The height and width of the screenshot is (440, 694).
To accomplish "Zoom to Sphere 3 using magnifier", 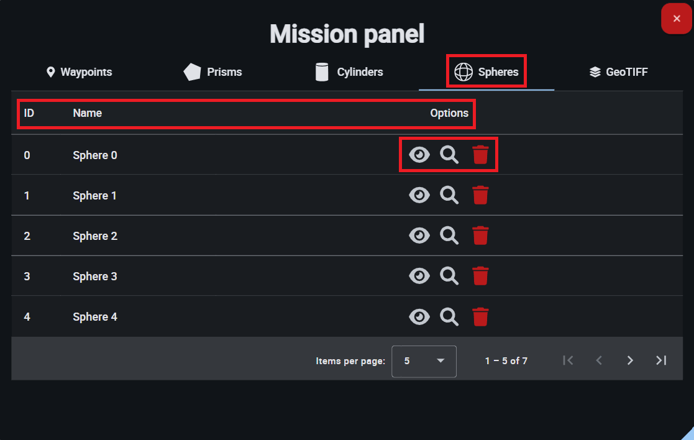I will coord(449,276).
